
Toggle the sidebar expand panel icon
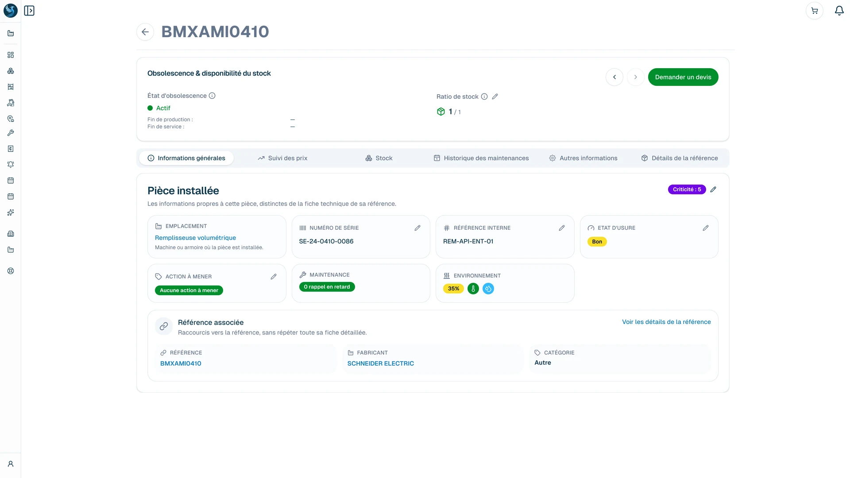tap(29, 11)
